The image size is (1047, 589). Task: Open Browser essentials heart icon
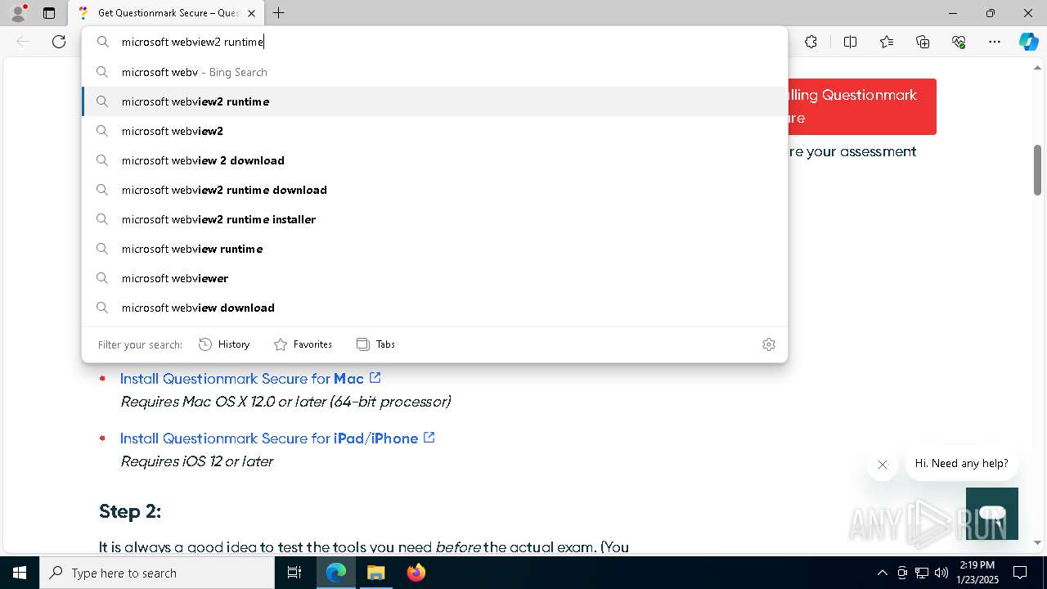[959, 42]
